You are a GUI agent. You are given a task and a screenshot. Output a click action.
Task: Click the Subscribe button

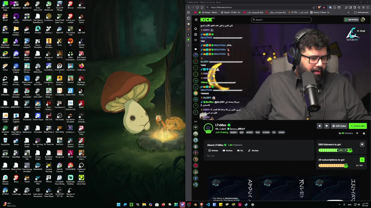tap(357, 126)
